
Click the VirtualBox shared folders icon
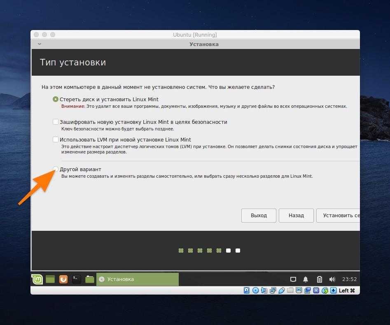(x=290, y=290)
